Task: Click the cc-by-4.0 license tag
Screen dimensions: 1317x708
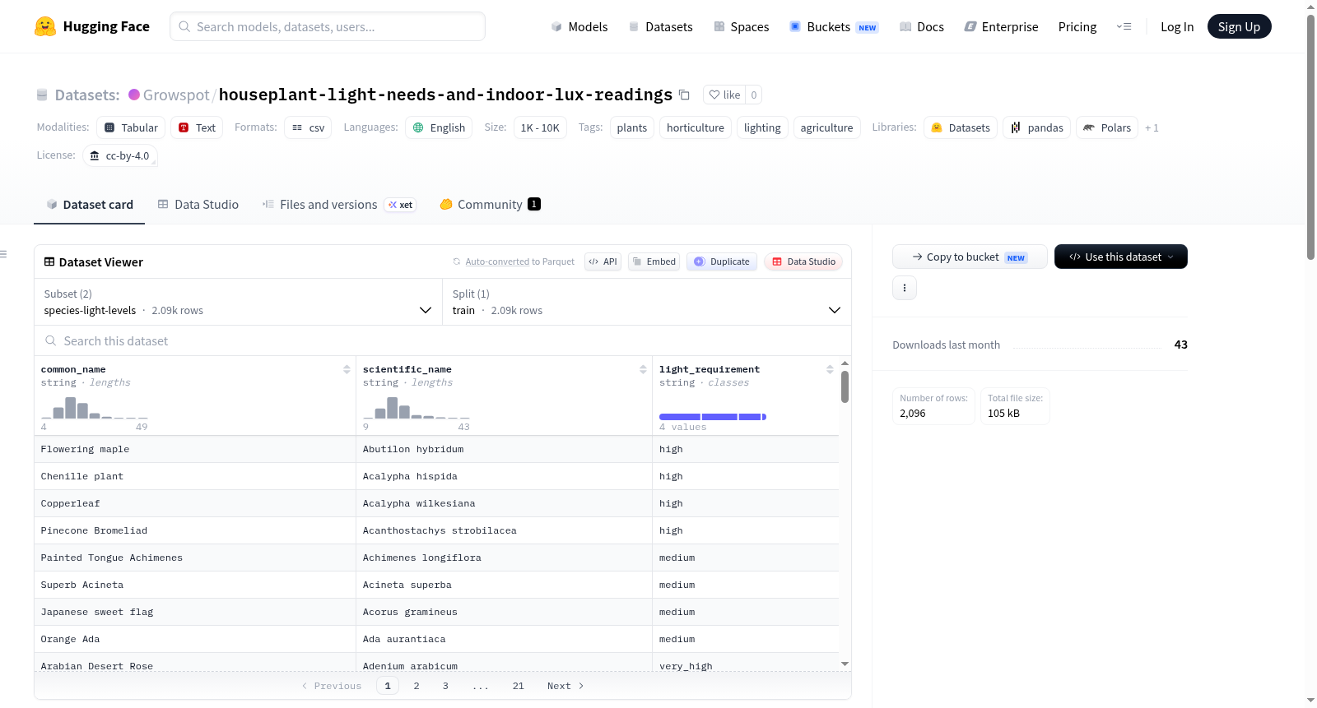Action: [120, 155]
